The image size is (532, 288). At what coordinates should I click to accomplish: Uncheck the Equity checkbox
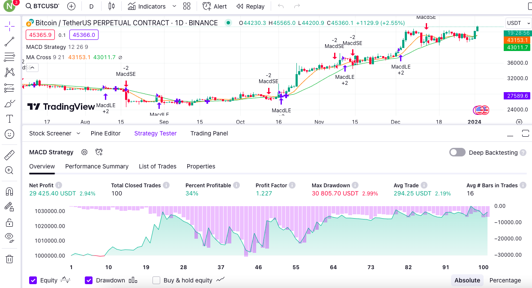pos(33,280)
